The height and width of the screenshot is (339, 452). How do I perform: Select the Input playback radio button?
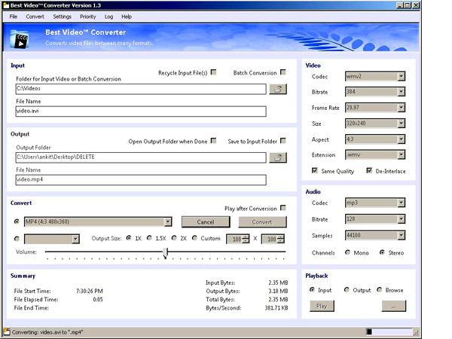tap(312, 289)
